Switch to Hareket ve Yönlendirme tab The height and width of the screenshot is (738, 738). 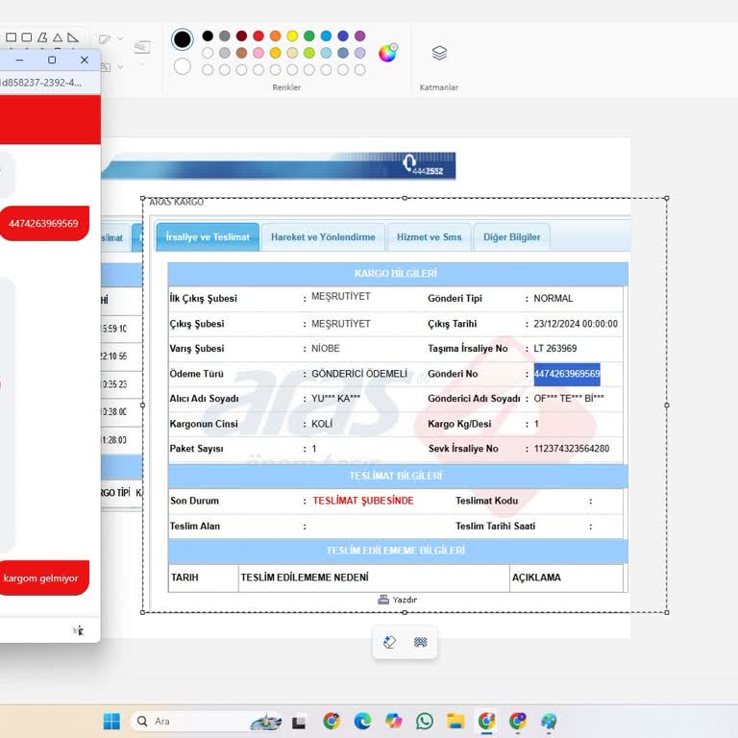tap(323, 236)
